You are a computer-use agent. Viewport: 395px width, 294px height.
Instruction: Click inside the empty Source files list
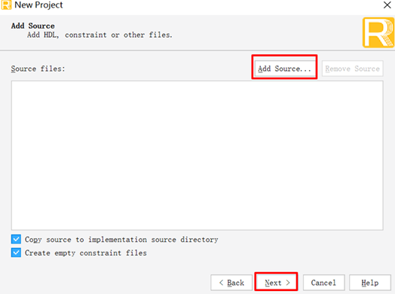pos(197,155)
